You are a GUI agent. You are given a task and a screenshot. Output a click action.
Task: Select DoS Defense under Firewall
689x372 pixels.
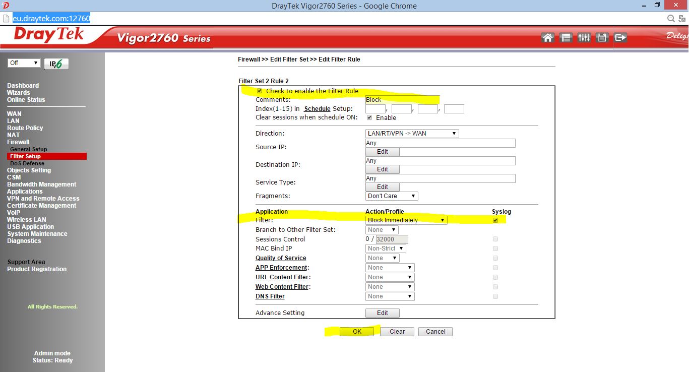[x=27, y=163]
